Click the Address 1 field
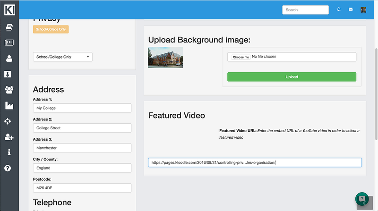Viewport: 378px width, 211px height. [x=82, y=108]
